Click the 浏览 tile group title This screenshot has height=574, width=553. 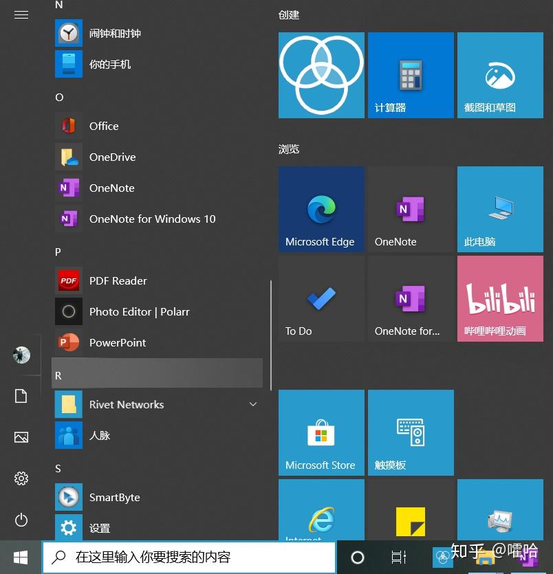tap(289, 149)
